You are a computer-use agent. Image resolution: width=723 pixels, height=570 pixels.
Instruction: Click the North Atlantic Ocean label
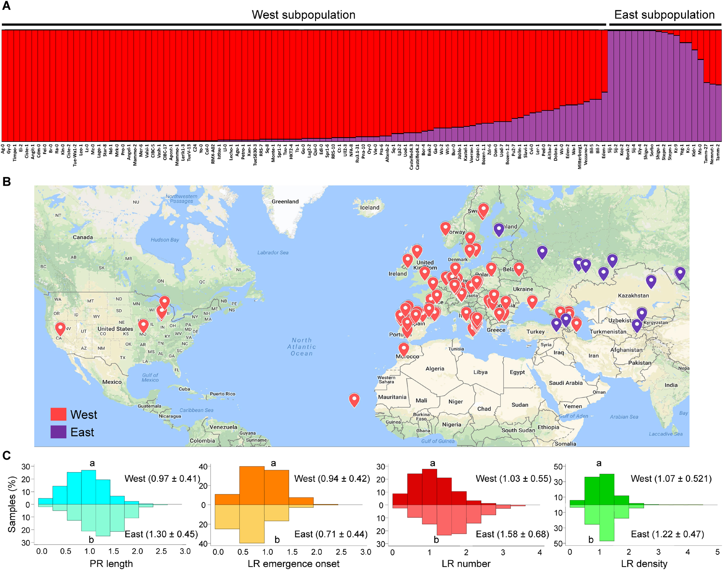pyautogui.click(x=302, y=347)
